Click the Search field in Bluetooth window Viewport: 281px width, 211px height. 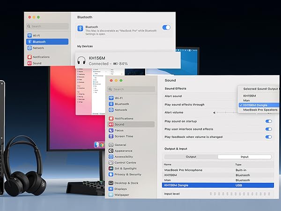pos(47,26)
